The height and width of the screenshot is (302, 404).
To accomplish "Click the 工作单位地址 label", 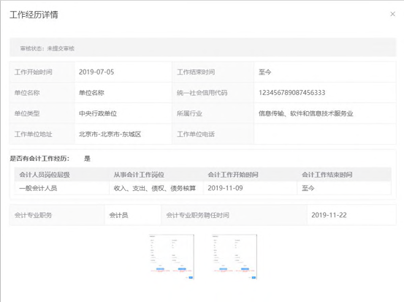I will point(33,134).
